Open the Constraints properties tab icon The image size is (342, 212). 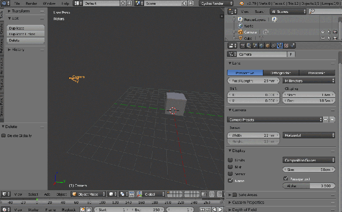click(274, 46)
